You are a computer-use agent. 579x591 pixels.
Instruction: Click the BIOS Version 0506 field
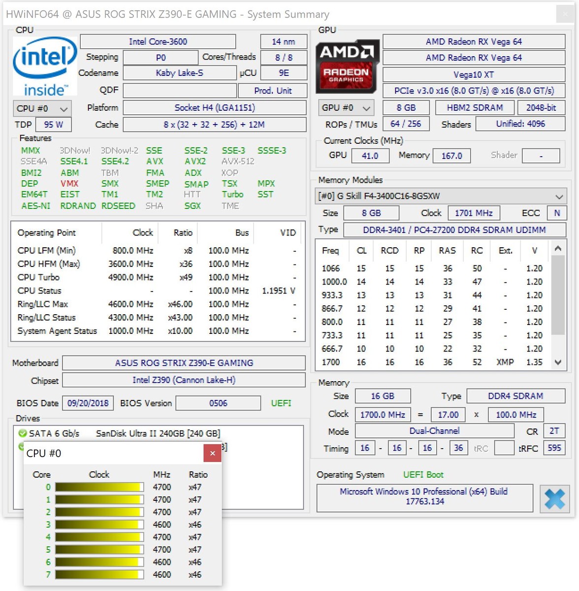218,403
